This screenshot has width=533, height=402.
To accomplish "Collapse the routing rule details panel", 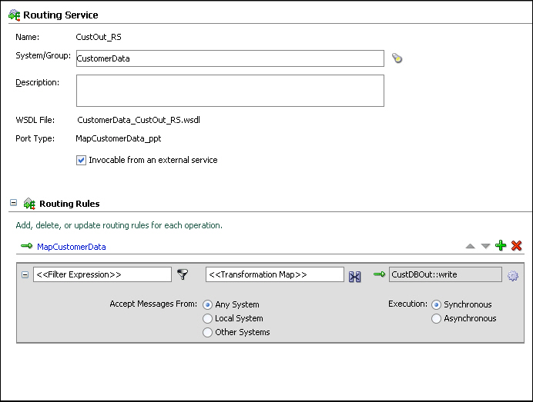I will [25, 274].
